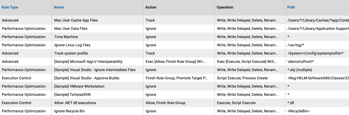Sort by the Name column header
Image resolution: width=349 pixels, height=115 pixels.
[59, 7]
